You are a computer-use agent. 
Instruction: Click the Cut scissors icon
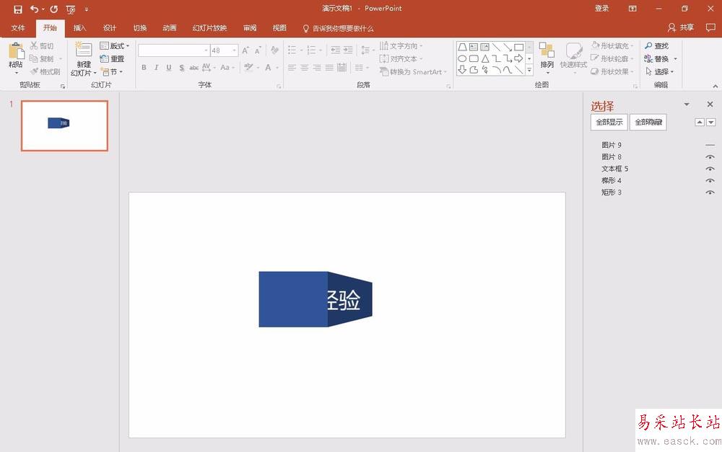click(34, 45)
